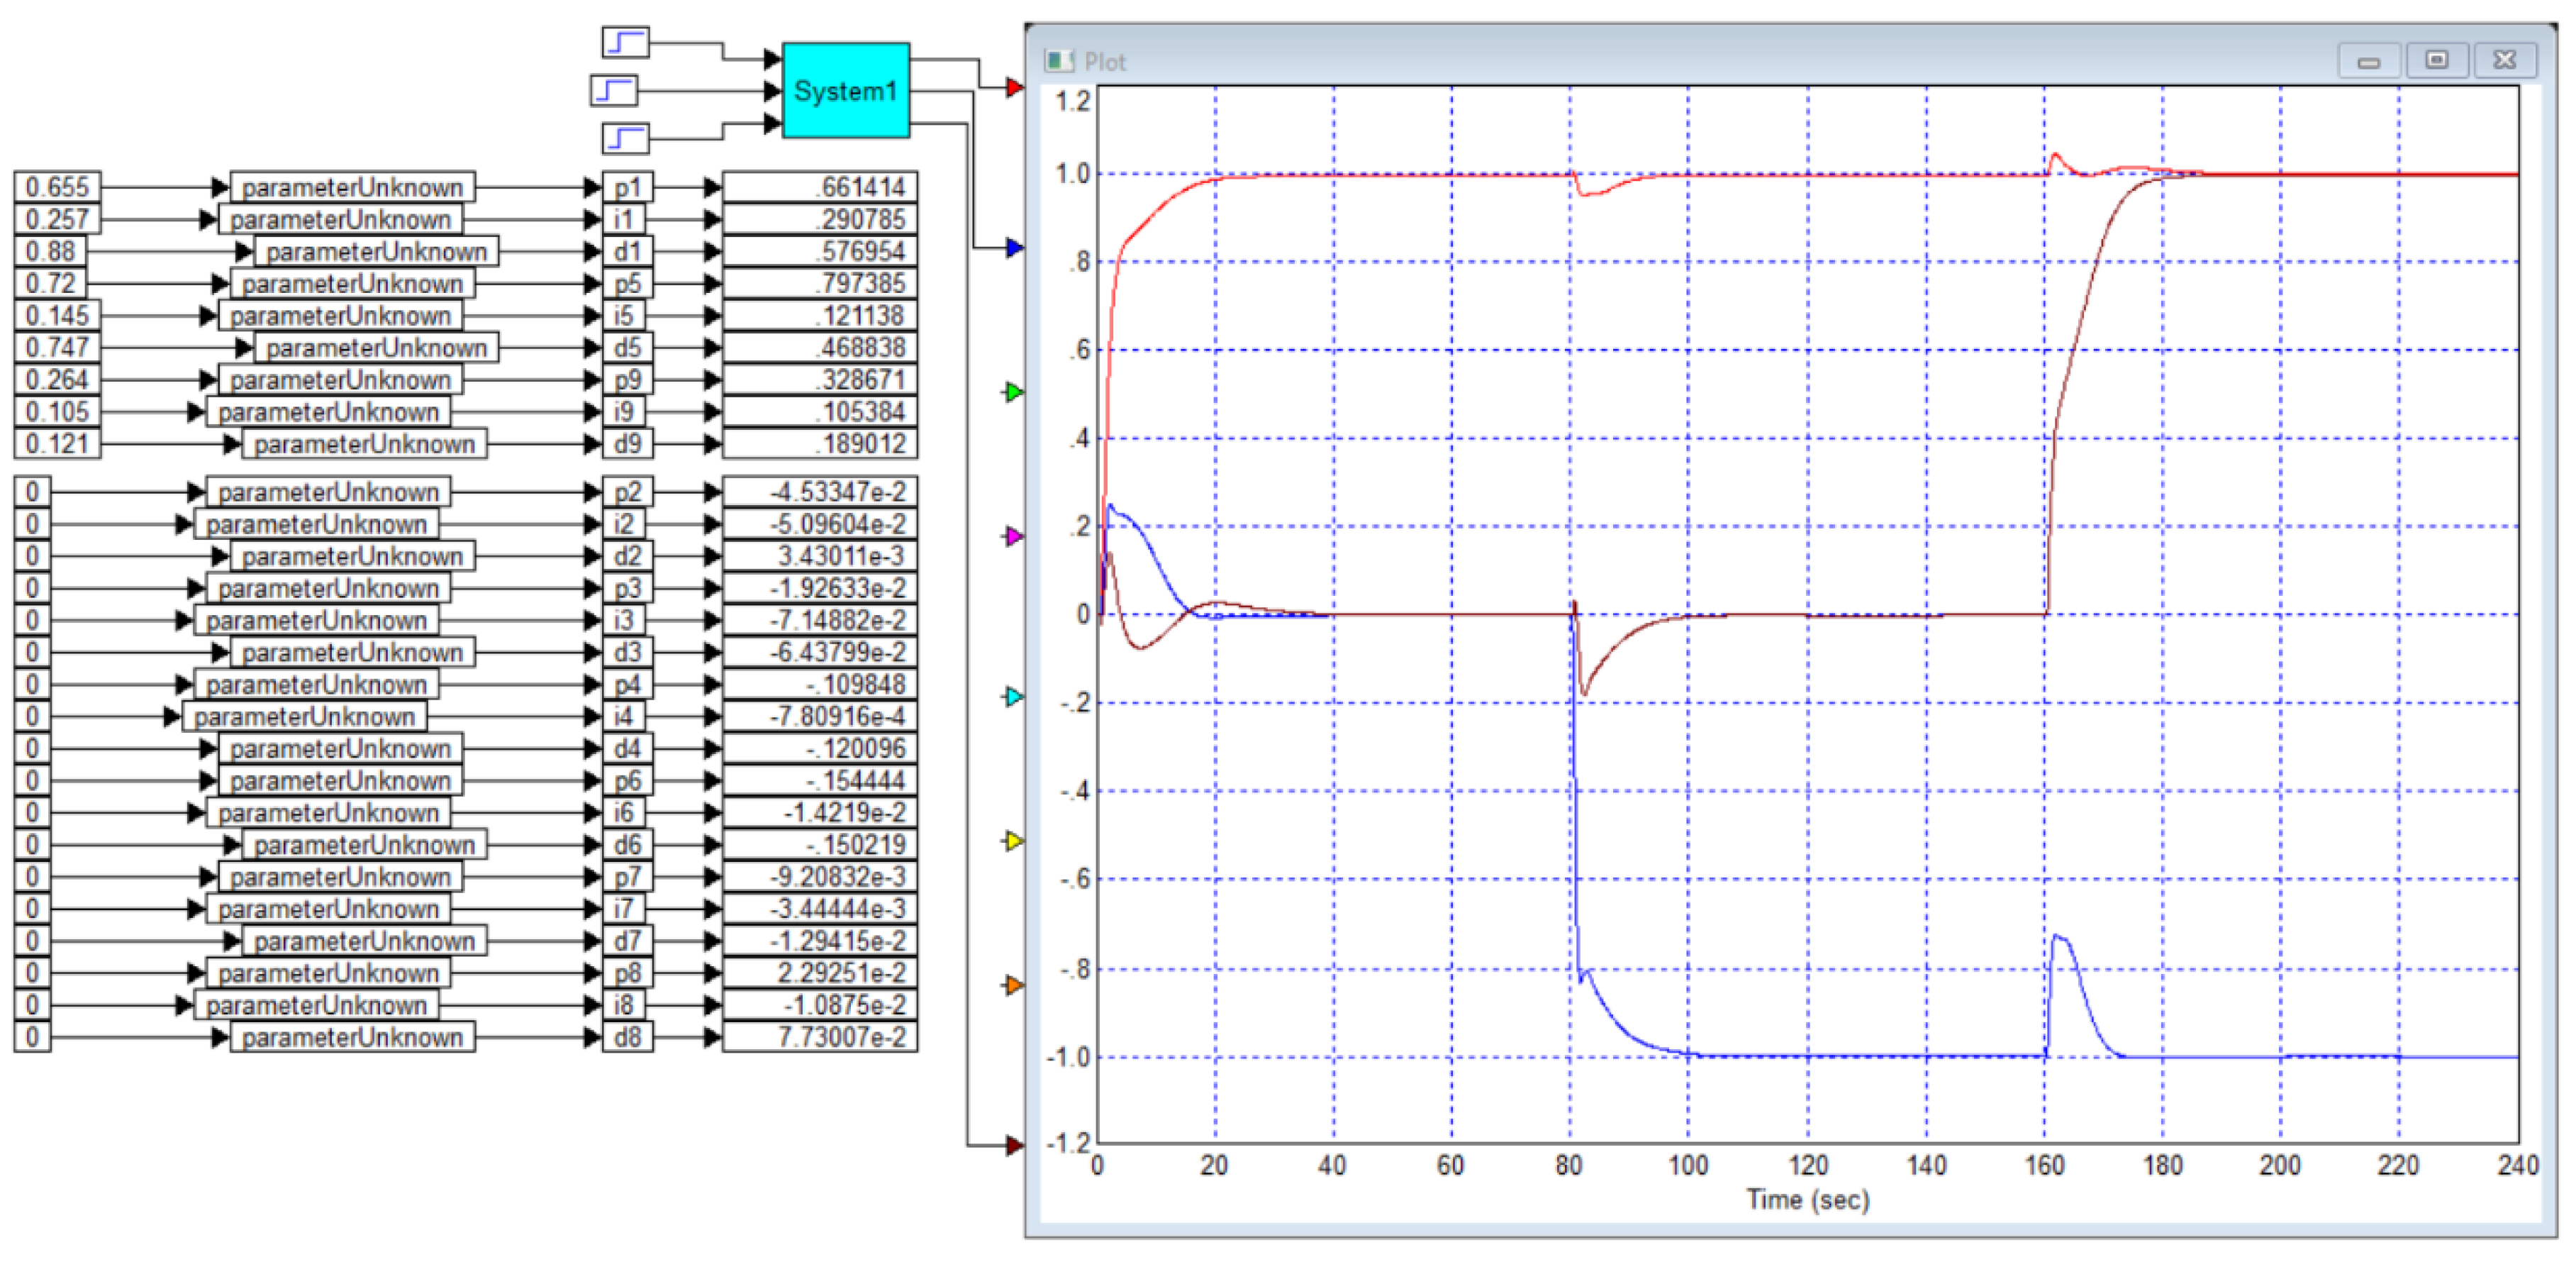The width and height of the screenshot is (2576, 1262).
Task: Click the .661414 display block
Action: point(819,187)
